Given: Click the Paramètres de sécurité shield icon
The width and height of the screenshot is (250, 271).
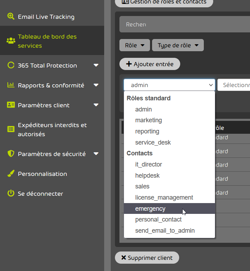Looking at the screenshot, I should click(x=11, y=154).
